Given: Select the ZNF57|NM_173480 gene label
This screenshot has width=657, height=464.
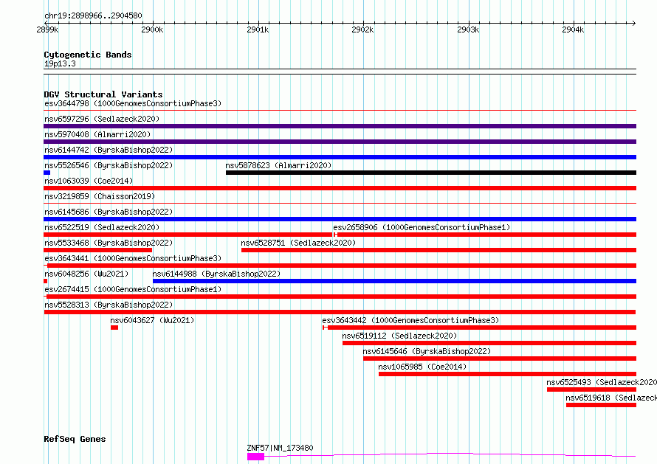Looking at the screenshot, I should click(280, 448).
